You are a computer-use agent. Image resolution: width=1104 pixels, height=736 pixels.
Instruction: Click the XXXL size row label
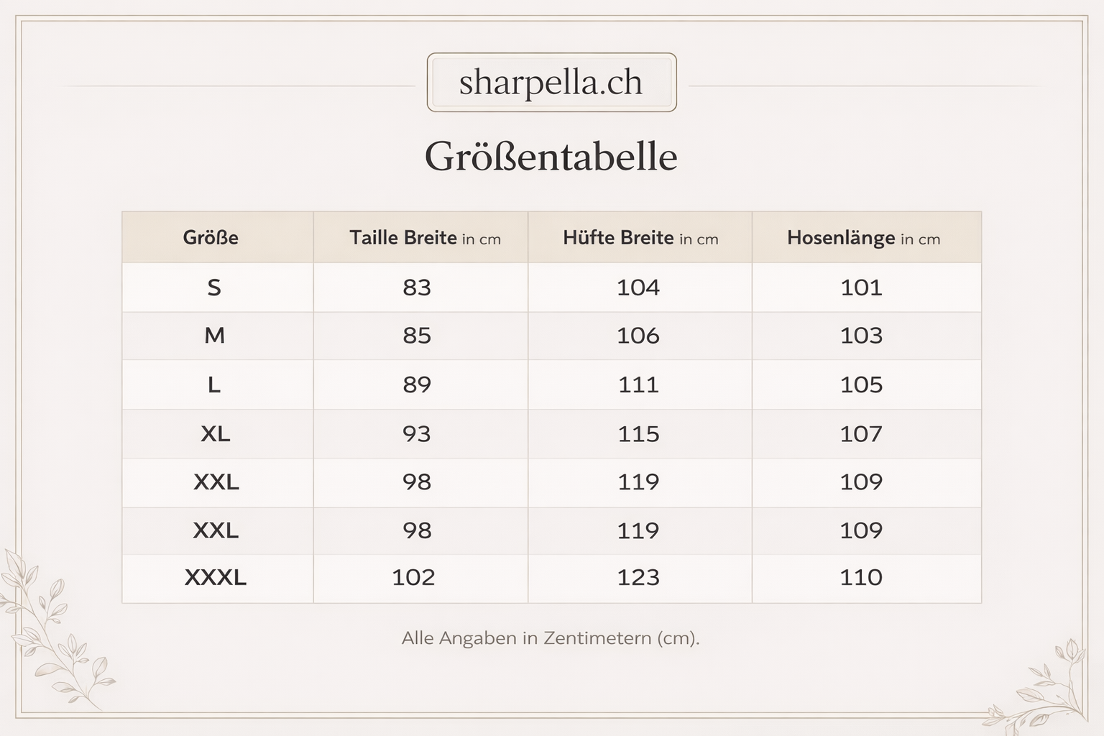pos(215,577)
